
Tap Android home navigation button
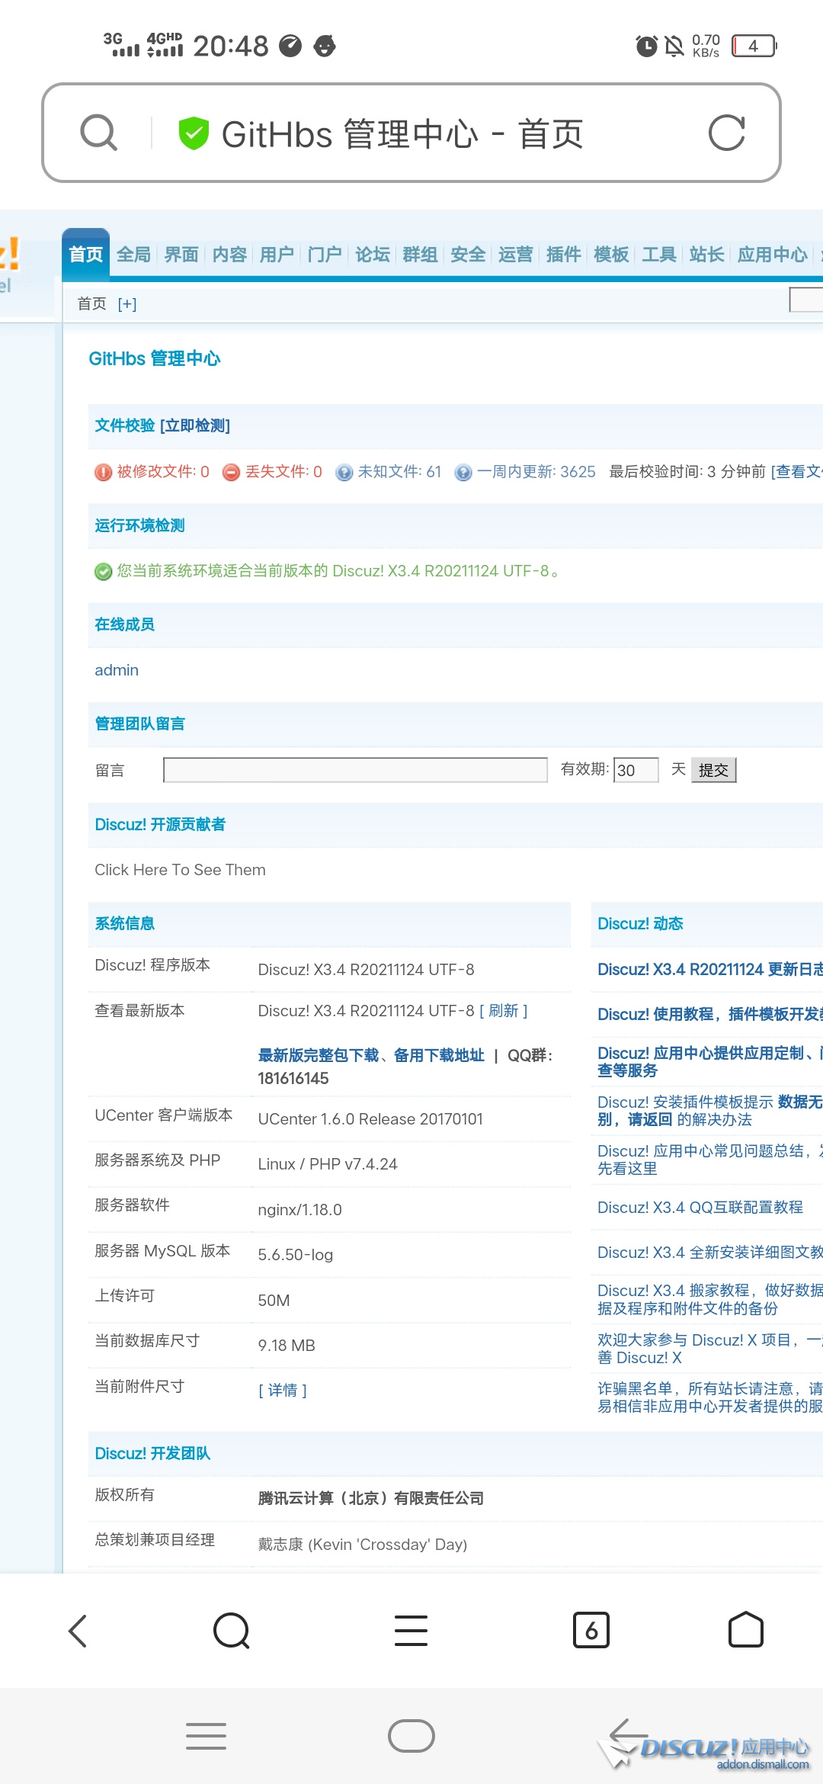pyautogui.click(x=411, y=1736)
